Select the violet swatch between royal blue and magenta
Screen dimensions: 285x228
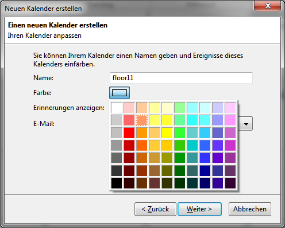click(x=218, y=146)
